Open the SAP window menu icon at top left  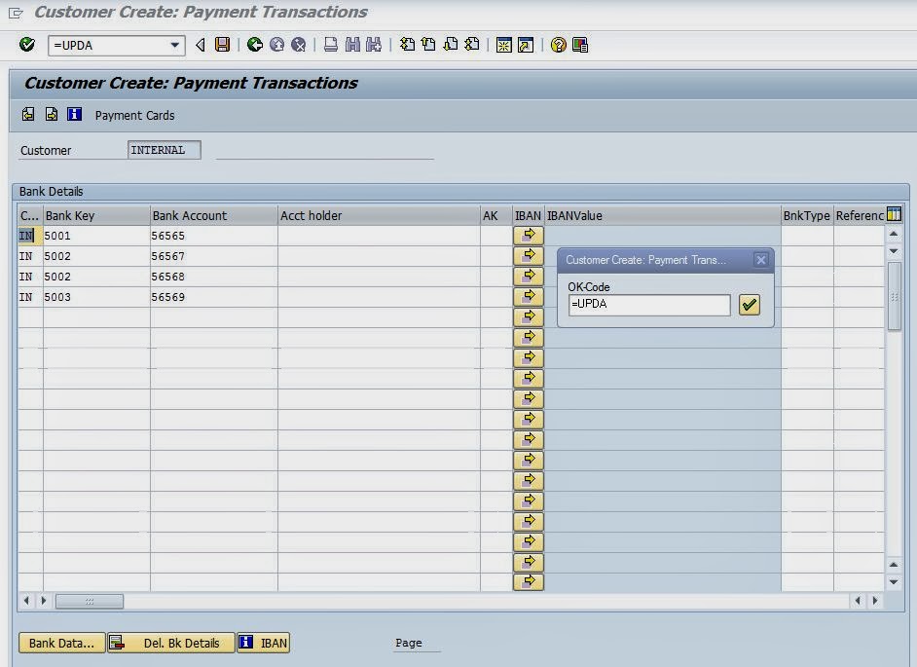pos(16,13)
